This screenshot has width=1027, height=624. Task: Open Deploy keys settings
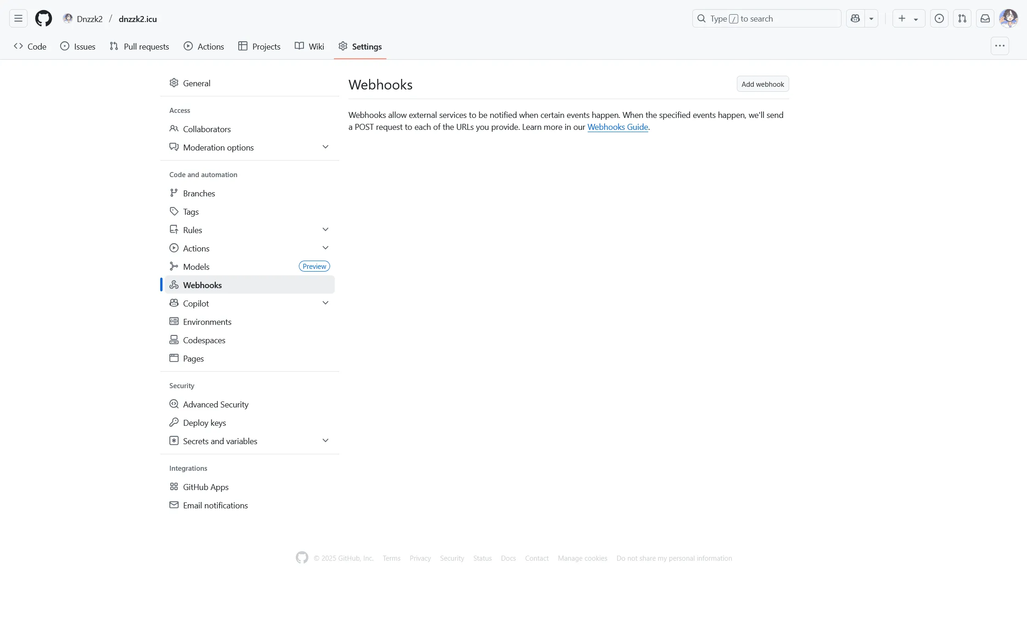(204, 423)
